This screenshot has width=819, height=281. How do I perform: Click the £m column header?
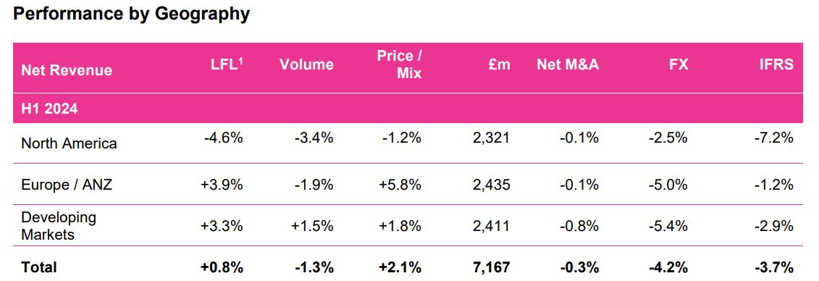coord(498,64)
